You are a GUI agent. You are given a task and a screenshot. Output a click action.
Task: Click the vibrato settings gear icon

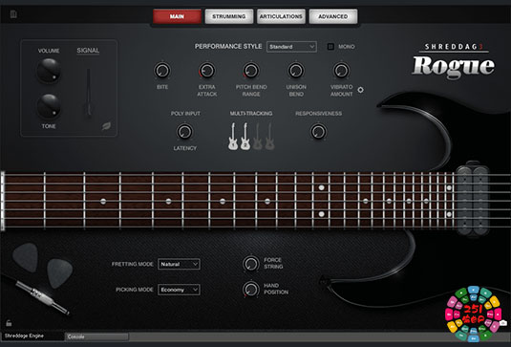[x=360, y=90]
